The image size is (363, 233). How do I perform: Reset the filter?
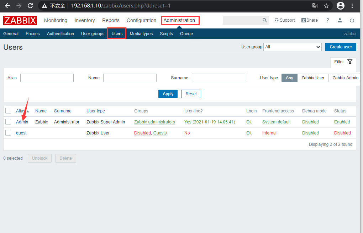tap(191, 94)
